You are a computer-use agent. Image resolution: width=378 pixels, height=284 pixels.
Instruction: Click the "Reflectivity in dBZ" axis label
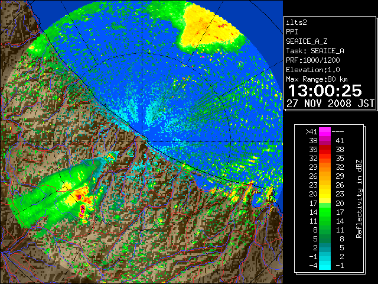pos(359,199)
